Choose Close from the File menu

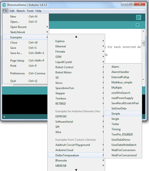[26, 42]
